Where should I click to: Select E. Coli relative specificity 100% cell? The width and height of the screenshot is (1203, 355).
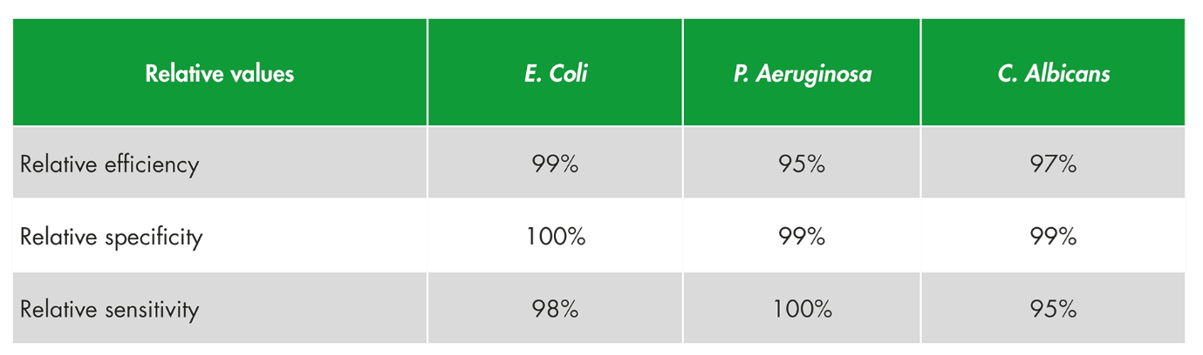(555, 237)
